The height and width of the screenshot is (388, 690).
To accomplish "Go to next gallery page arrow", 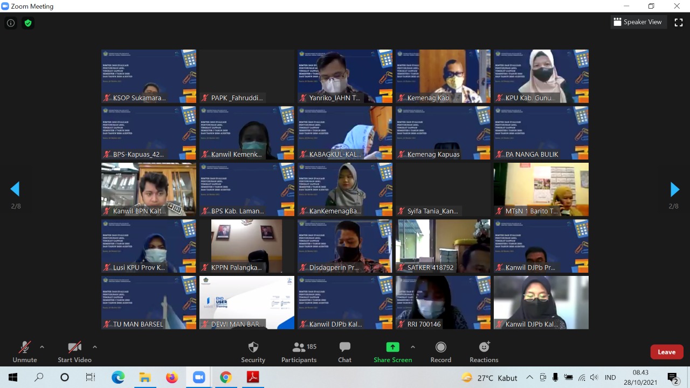I will [674, 189].
